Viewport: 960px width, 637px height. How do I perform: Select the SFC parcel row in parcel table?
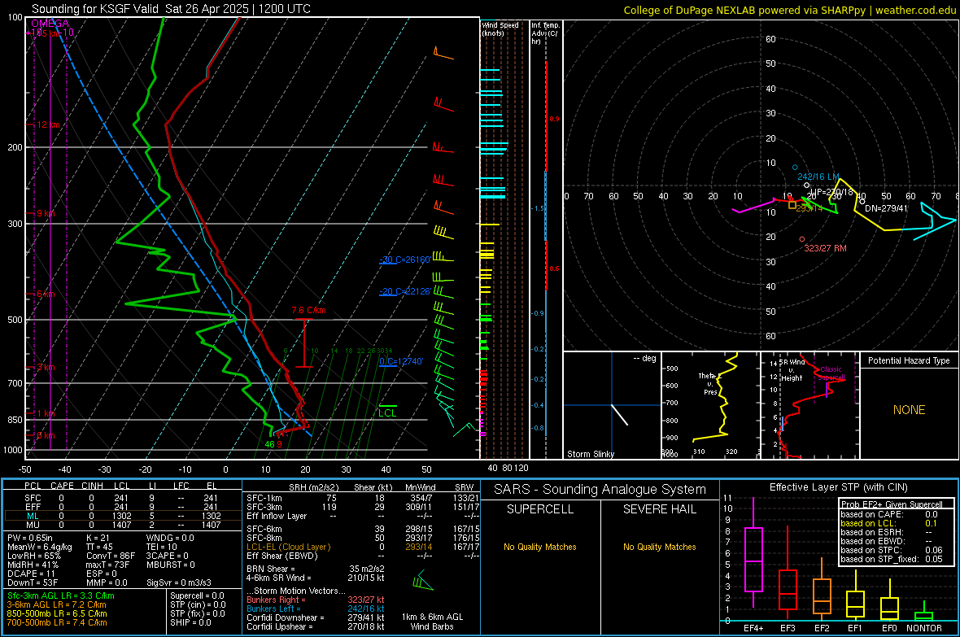click(123, 498)
